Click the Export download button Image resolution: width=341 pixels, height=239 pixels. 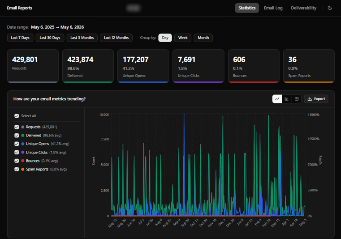point(316,99)
